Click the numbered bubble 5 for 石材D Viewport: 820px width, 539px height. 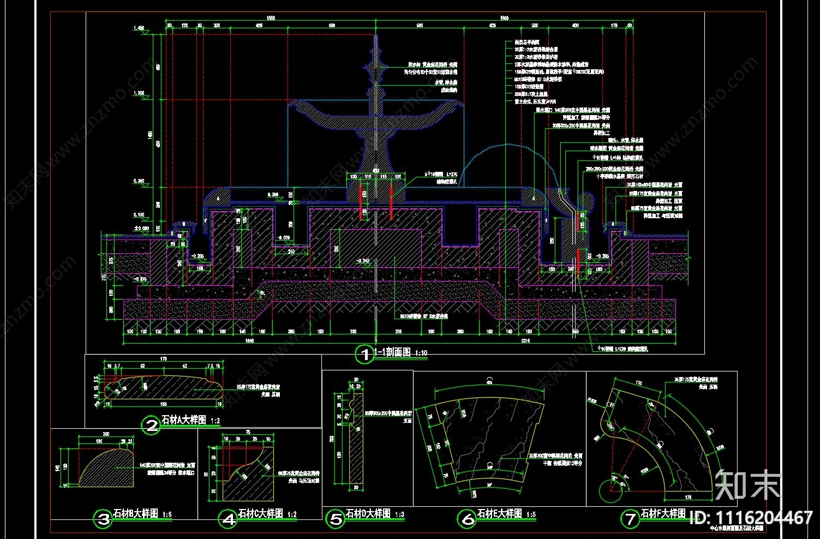pos(335,519)
